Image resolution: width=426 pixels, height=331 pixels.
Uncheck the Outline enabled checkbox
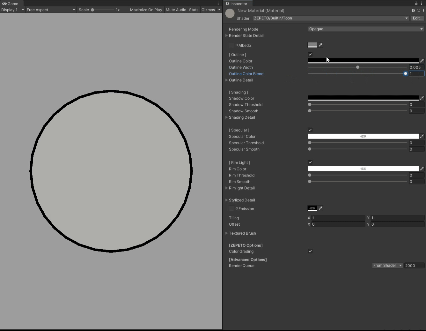310,54
